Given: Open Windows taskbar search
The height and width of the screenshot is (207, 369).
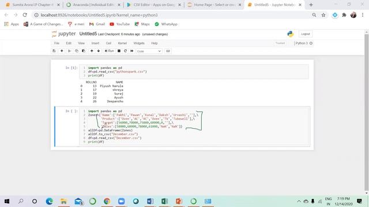Looking at the screenshot, I should tap(21, 201).
